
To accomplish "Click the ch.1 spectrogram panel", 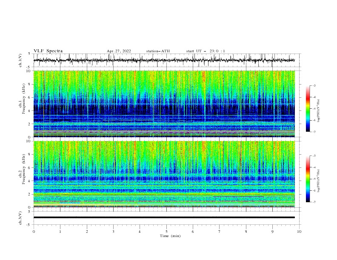I will (x=164, y=104).
